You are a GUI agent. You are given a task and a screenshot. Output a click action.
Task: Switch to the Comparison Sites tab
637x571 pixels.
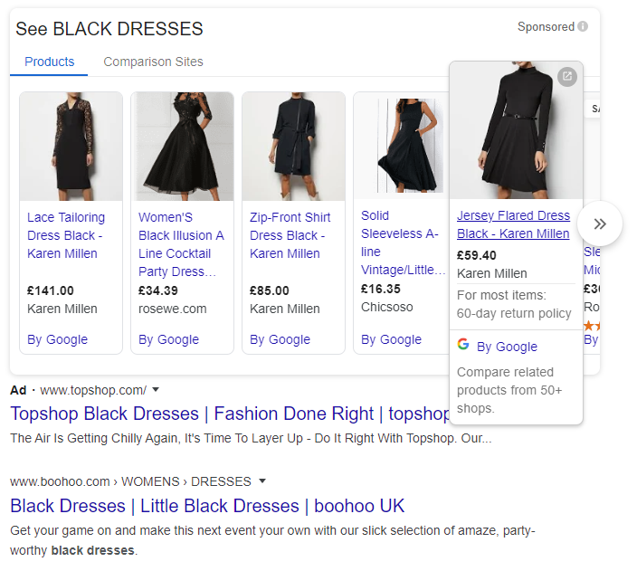click(x=153, y=62)
